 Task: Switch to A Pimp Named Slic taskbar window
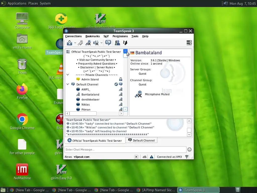click(156, 190)
